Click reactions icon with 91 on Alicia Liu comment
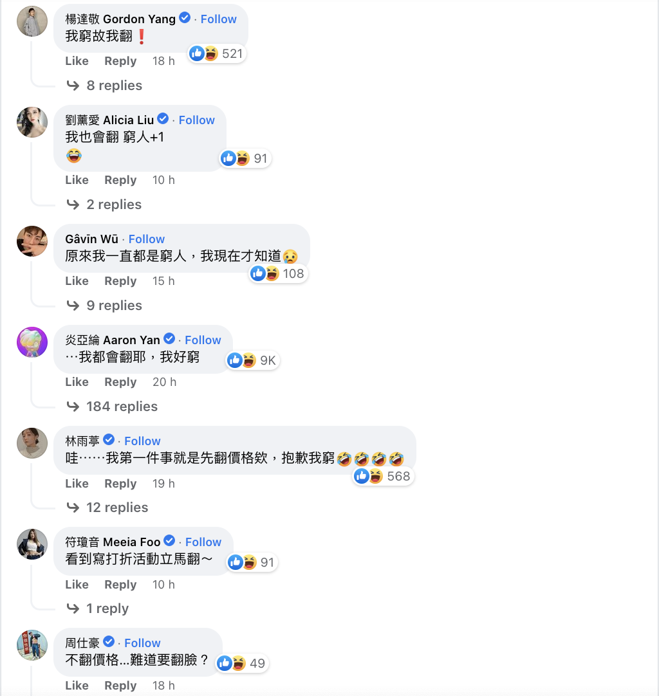This screenshot has height=696, width=659. 245,158
